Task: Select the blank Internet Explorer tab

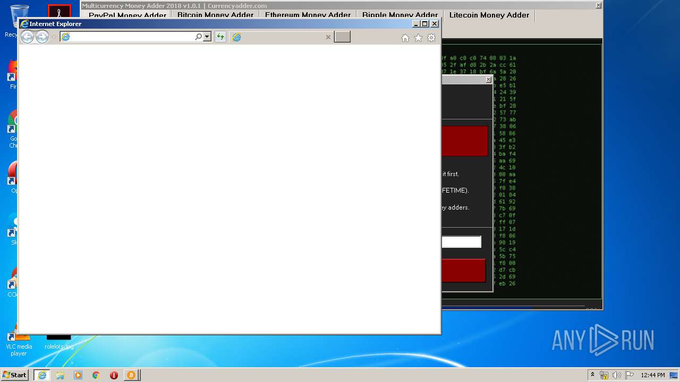Action: pos(282,37)
